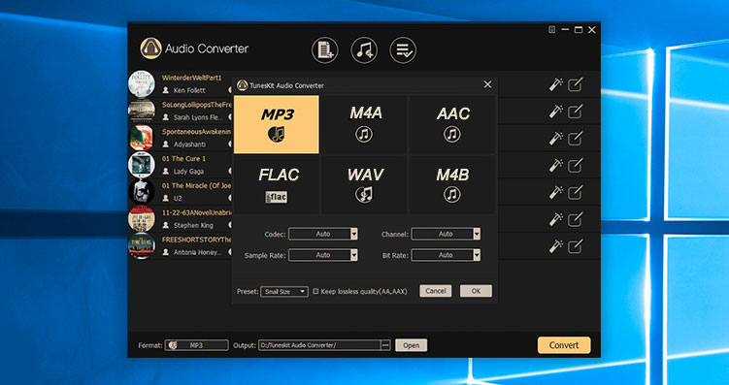Close the TunesKit Audio Converter dialog
Screen dimensions: 729x385
tap(487, 84)
